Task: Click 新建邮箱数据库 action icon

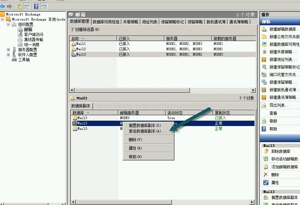Action: [x=264, y=29]
